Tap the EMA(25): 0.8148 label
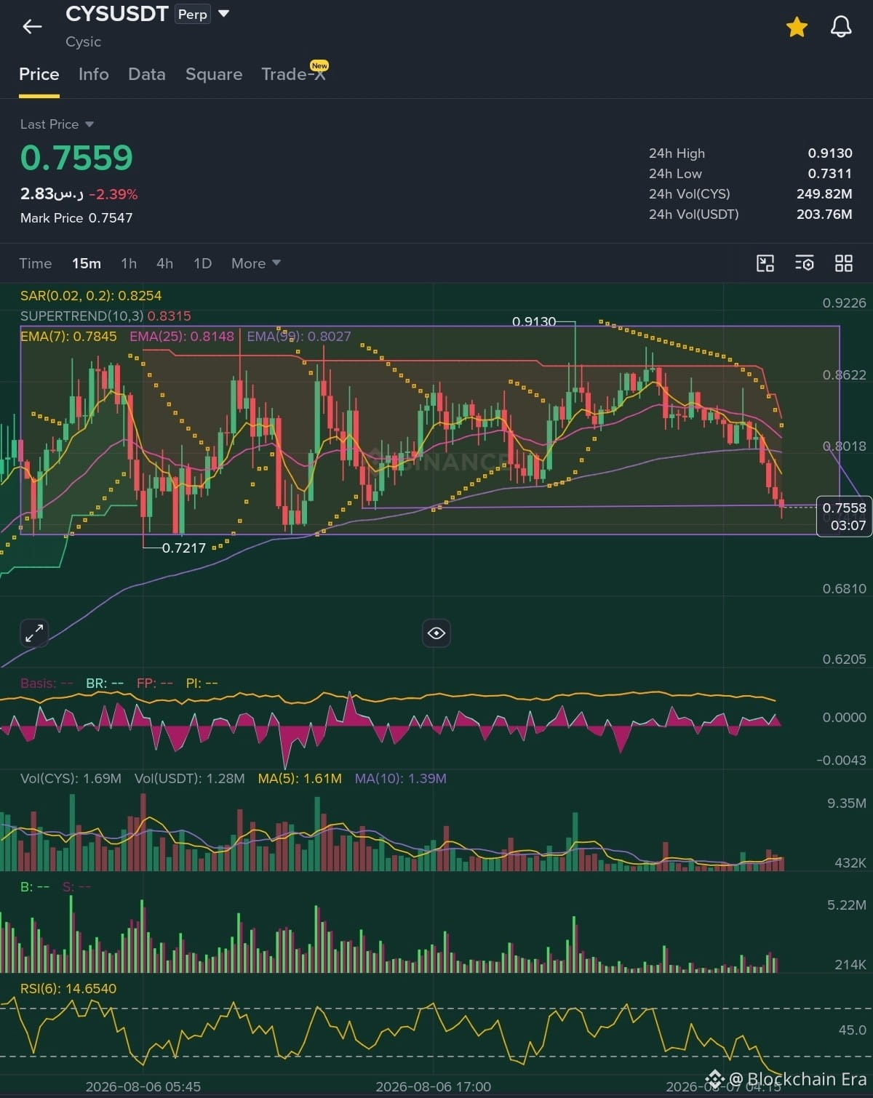 (x=182, y=336)
